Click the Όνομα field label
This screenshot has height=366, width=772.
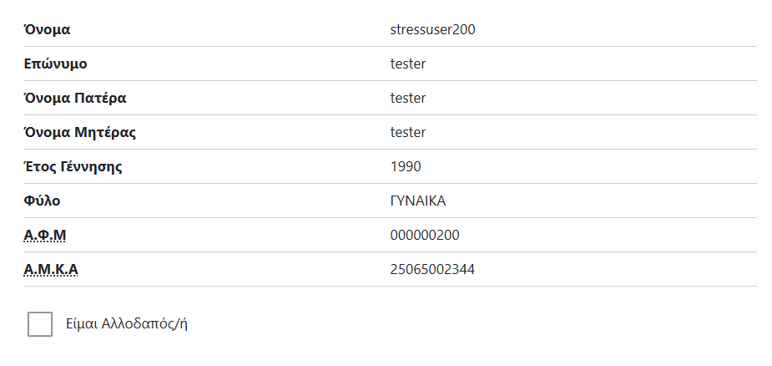[x=47, y=29]
